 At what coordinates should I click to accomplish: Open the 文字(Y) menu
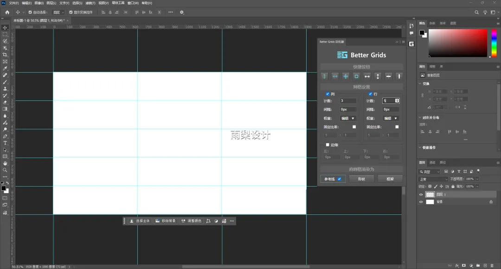pos(64,3)
